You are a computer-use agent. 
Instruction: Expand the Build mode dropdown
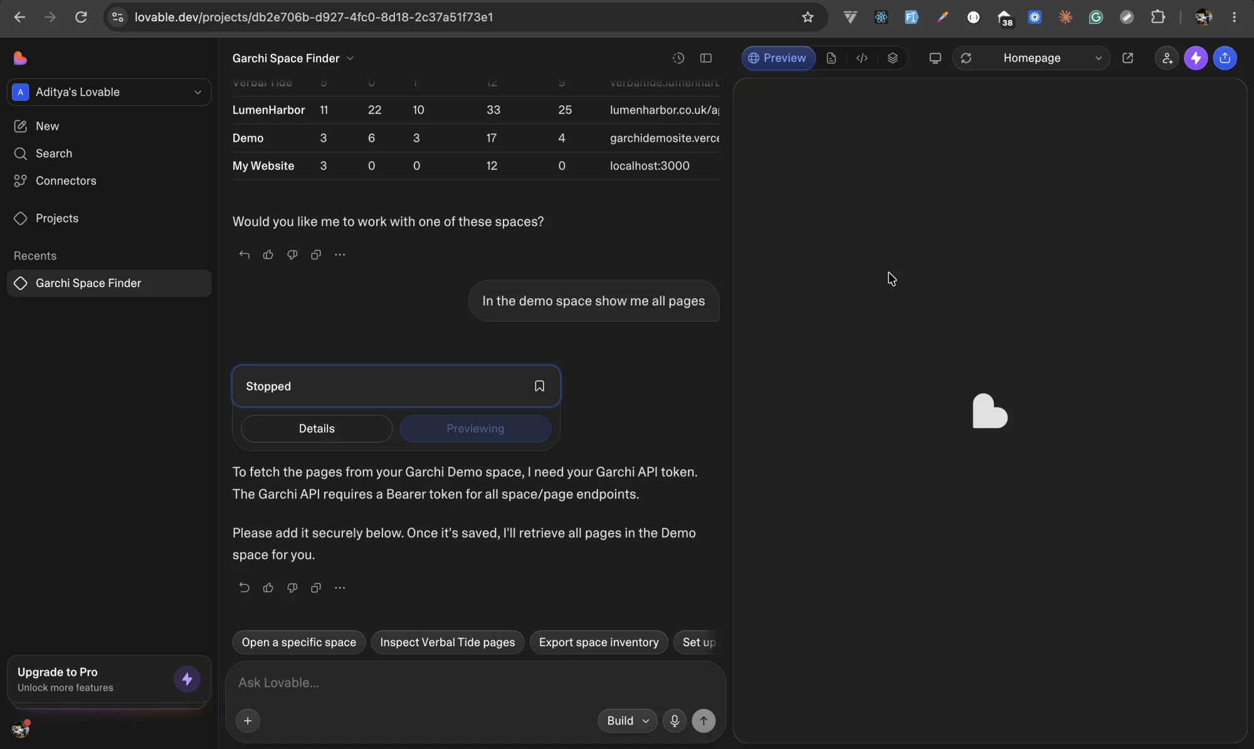coord(628,721)
